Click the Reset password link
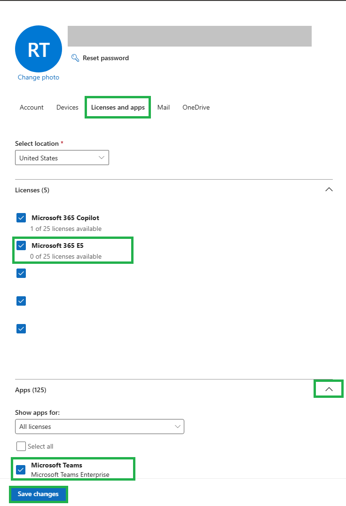The image size is (346, 506). coord(105,58)
